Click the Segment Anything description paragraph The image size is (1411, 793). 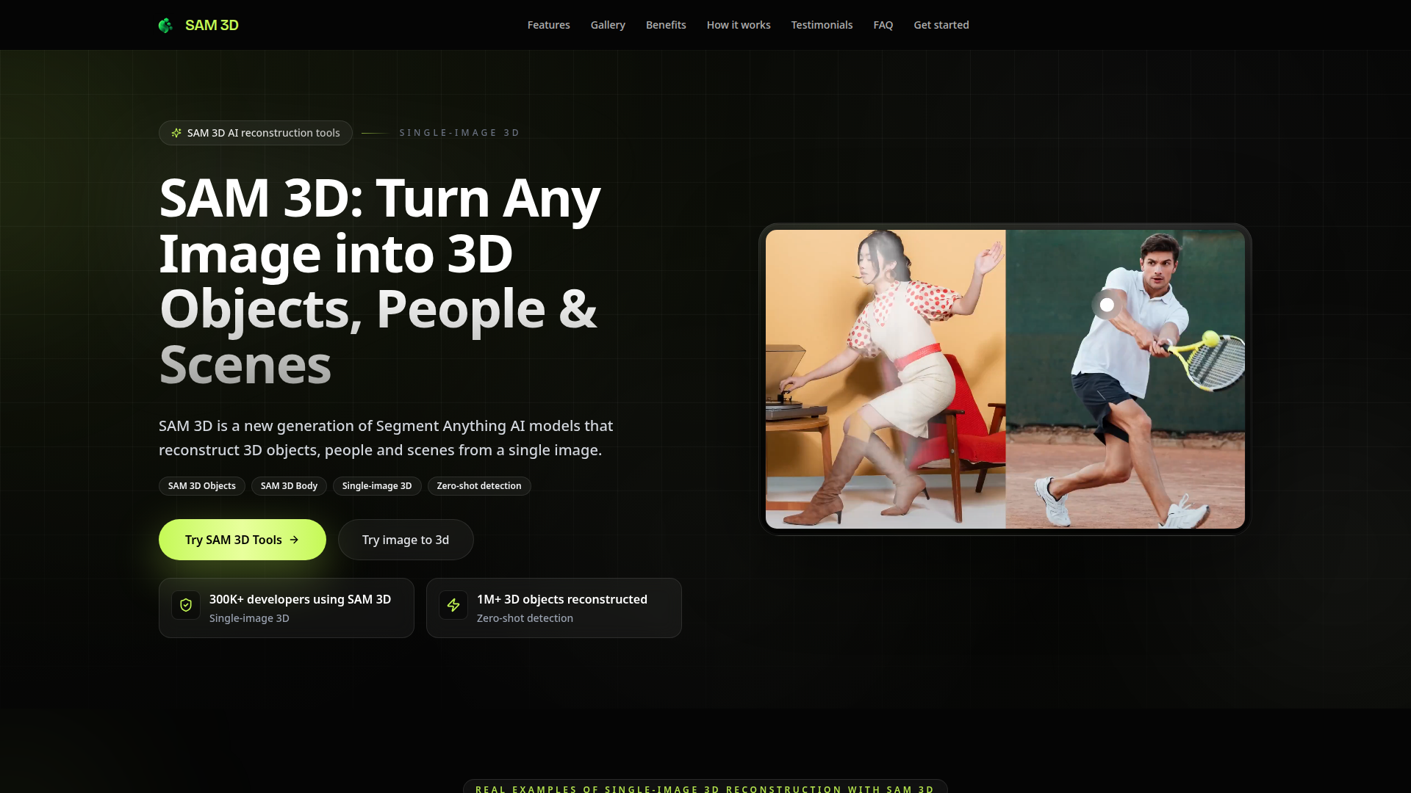coord(386,438)
